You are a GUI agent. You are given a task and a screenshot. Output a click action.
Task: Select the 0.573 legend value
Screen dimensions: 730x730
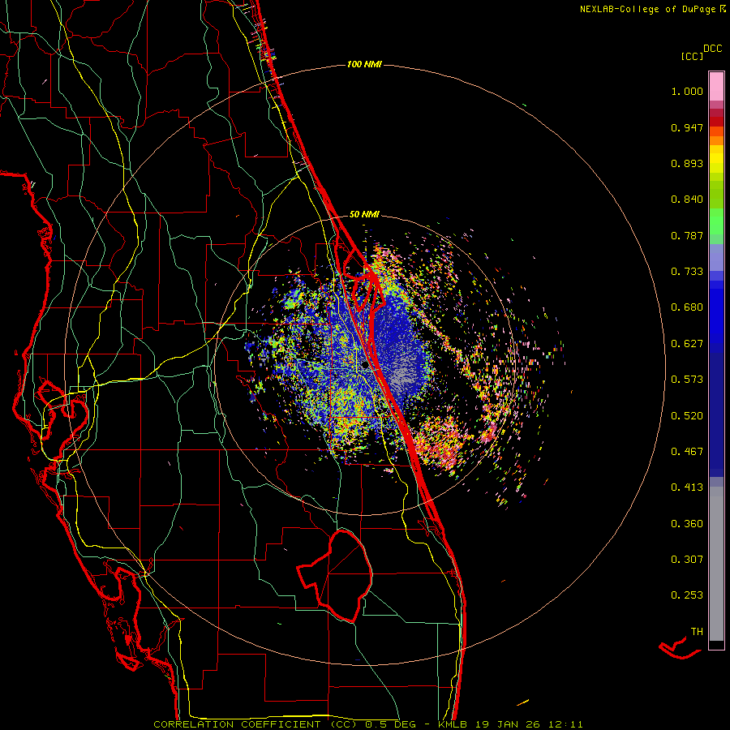(x=687, y=380)
